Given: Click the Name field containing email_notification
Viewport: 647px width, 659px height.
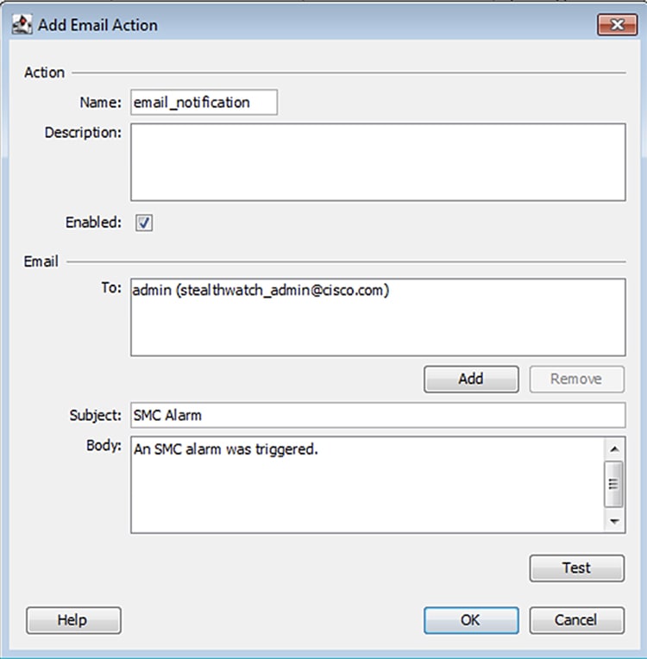Looking at the screenshot, I should (x=204, y=102).
